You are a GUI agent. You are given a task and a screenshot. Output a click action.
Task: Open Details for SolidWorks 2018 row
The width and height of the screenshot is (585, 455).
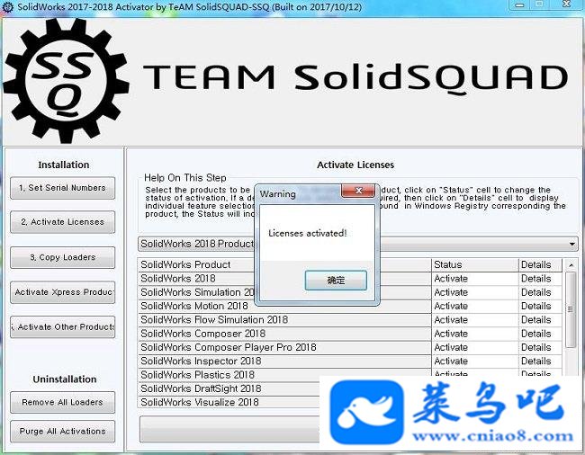click(540, 279)
